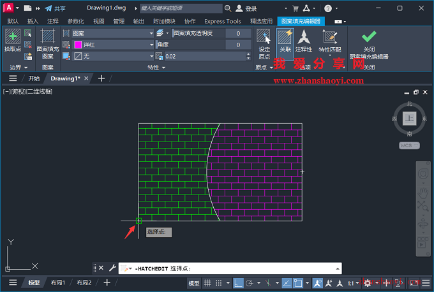
Task: Click the AutoCAD application menu logo
Action: (x=8, y=8)
